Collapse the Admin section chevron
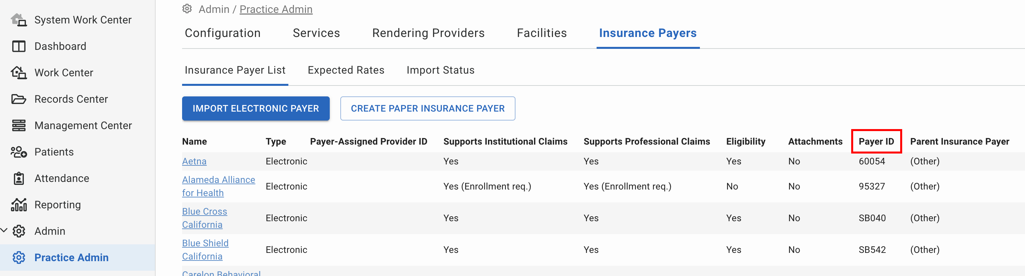 point(4,230)
